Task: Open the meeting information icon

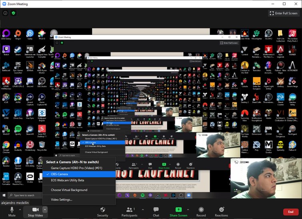Action: coord(5,13)
